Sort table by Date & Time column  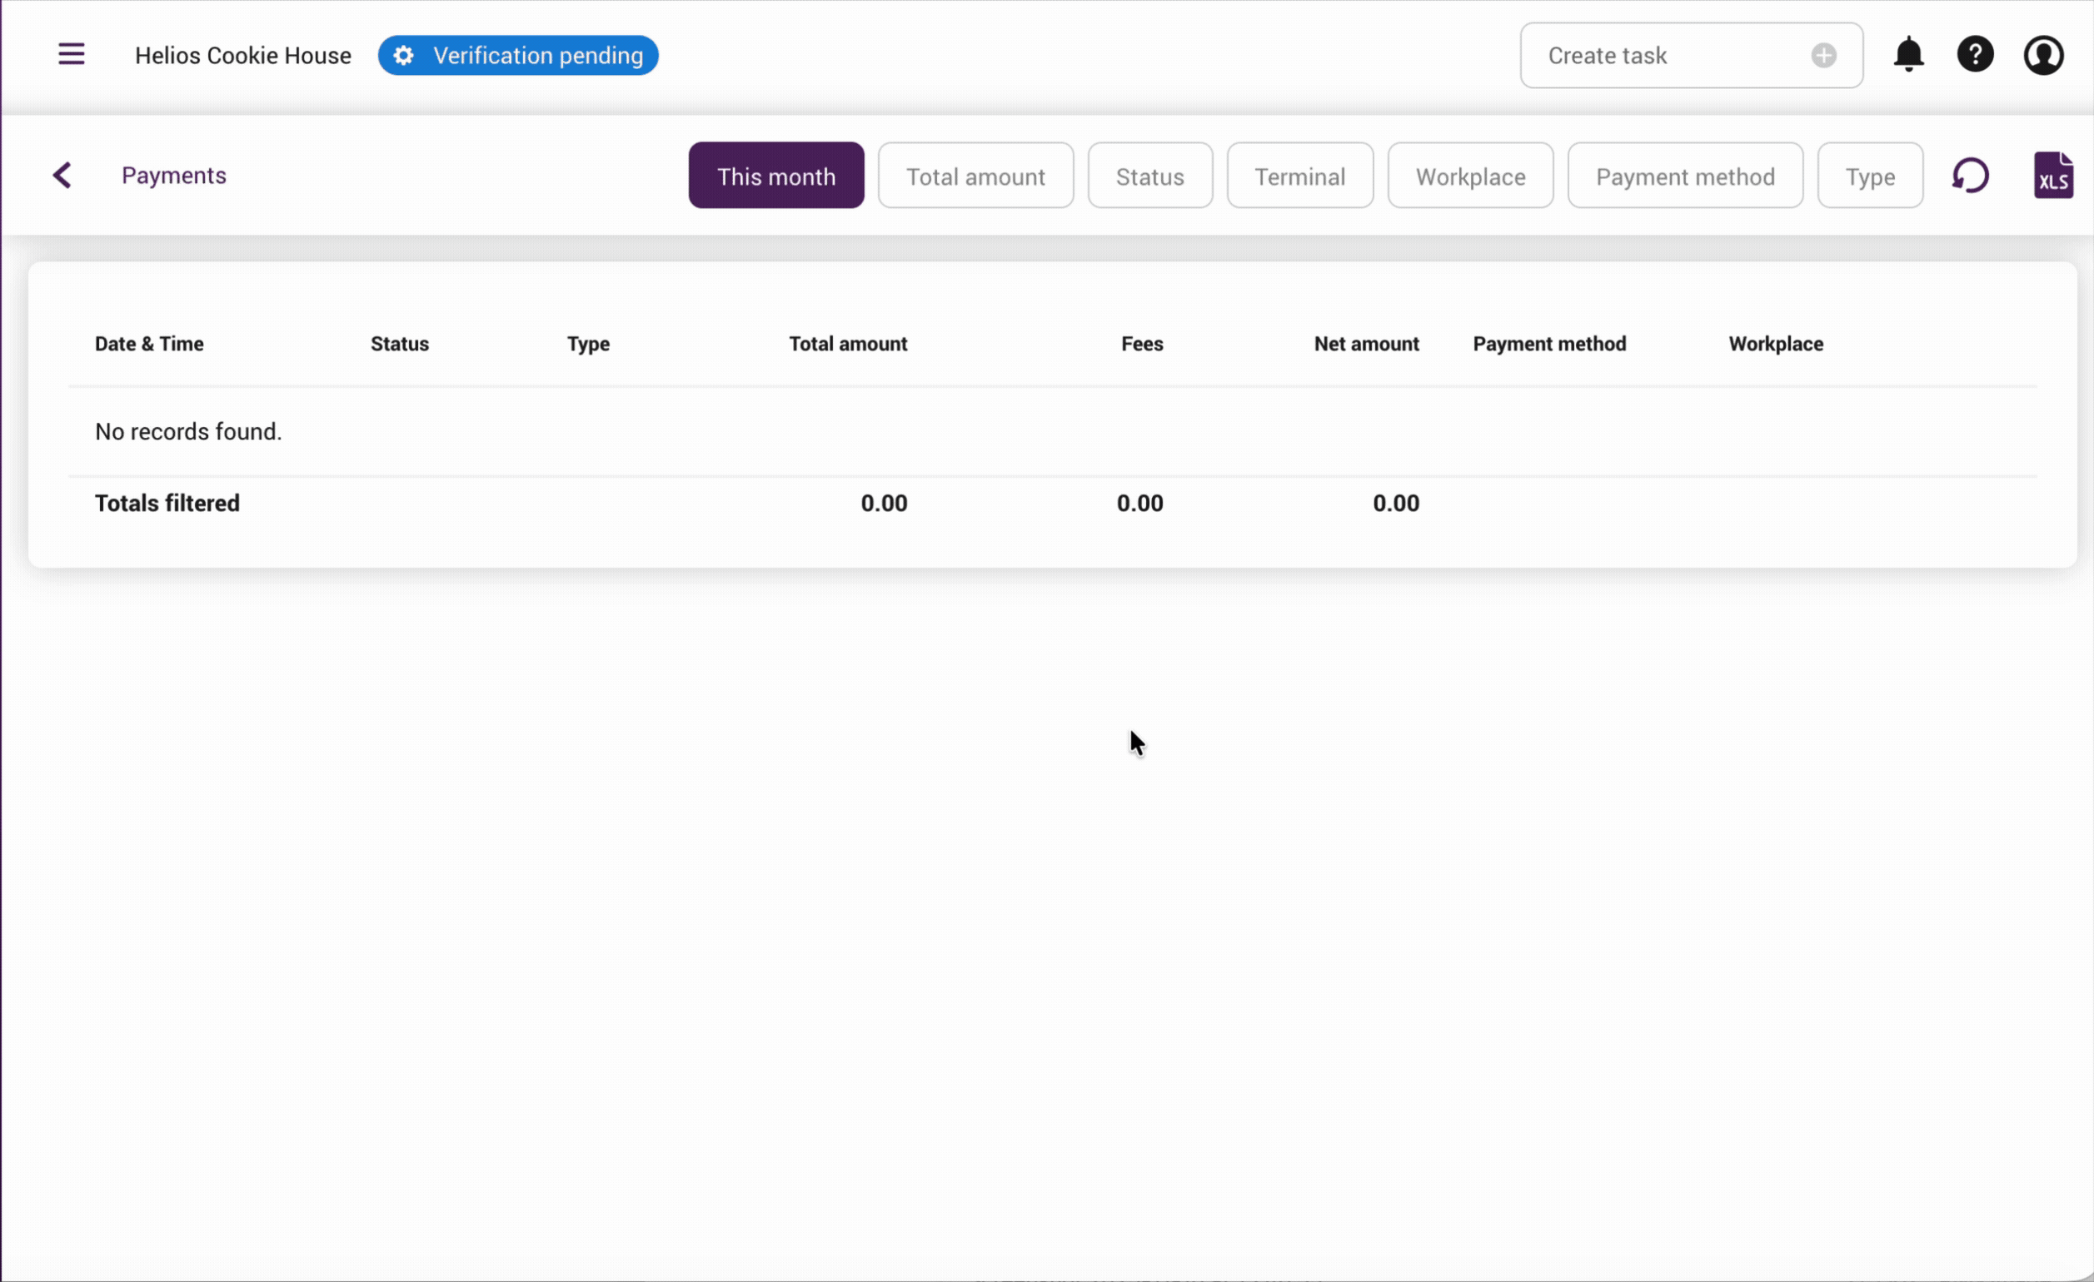point(149,343)
